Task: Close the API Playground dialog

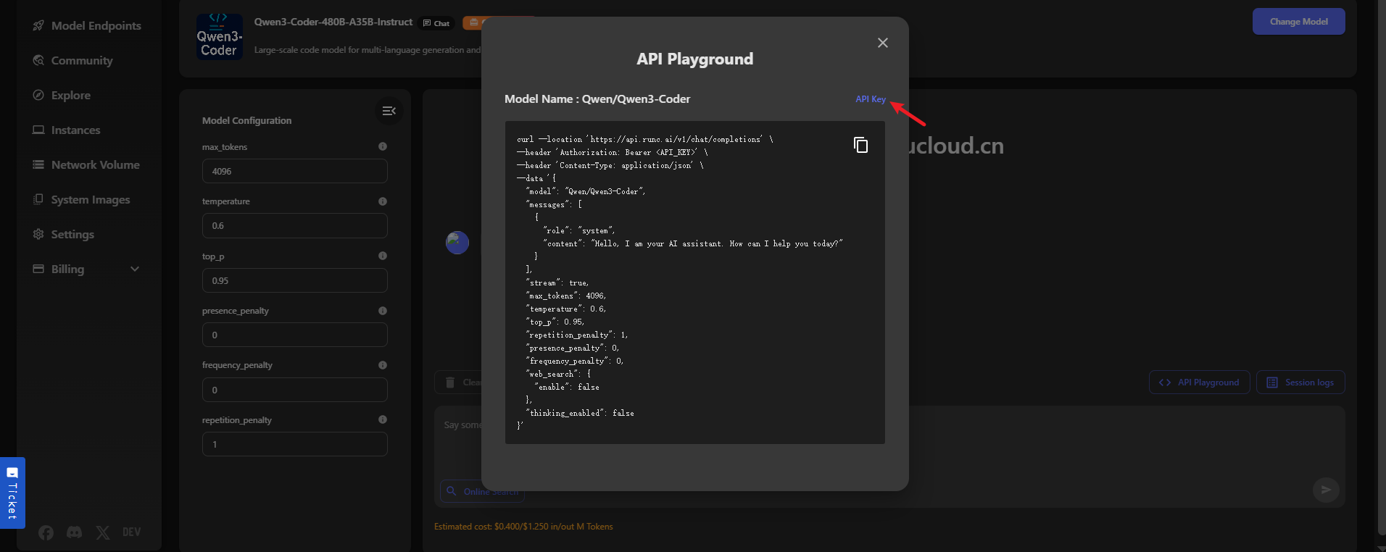Action: [x=882, y=43]
